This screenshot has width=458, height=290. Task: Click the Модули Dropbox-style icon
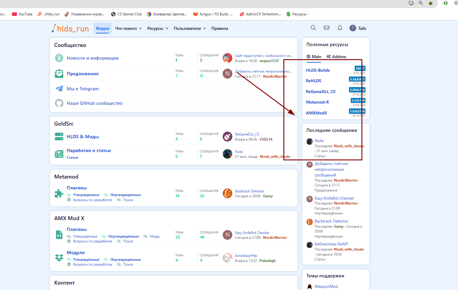point(59,258)
